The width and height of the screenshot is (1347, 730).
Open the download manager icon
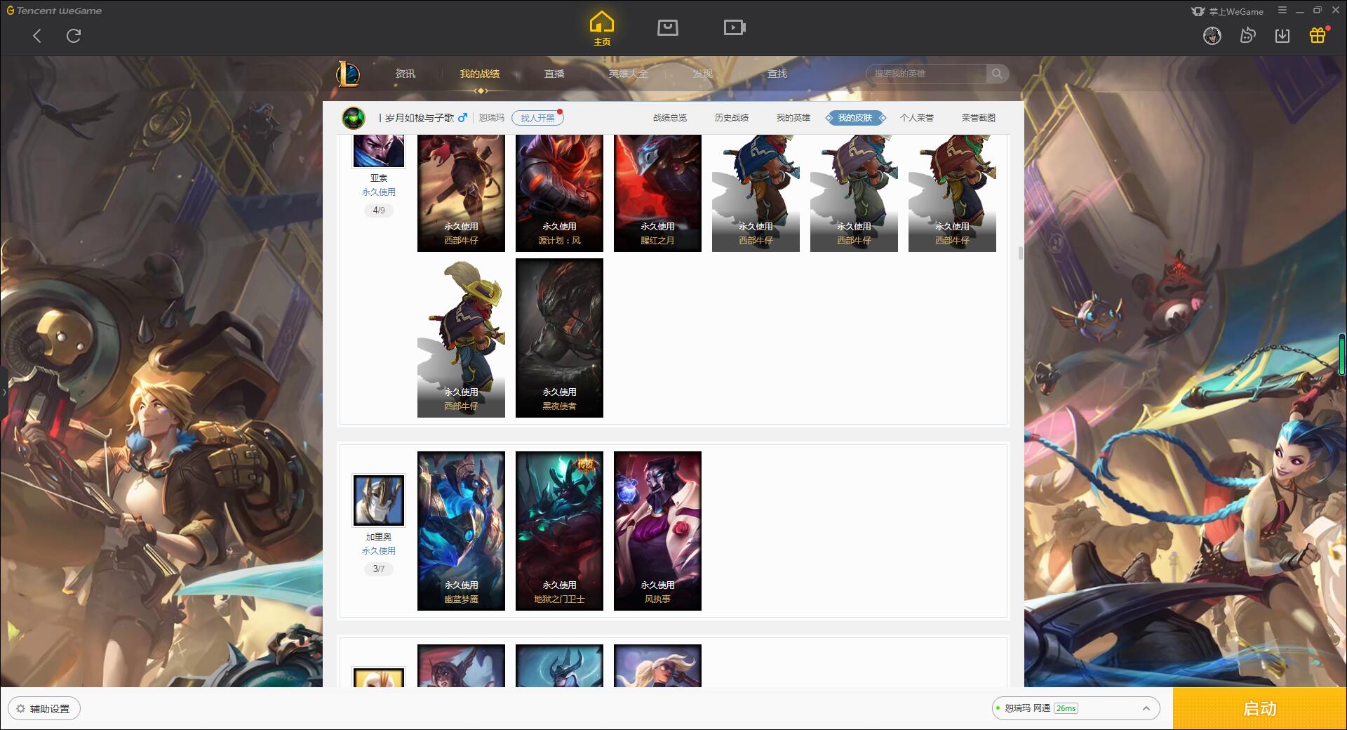[x=1282, y=35]
